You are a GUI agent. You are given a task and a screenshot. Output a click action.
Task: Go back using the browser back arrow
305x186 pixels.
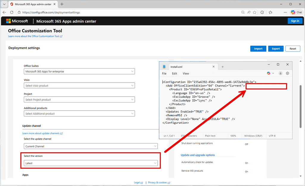(4, 12)
